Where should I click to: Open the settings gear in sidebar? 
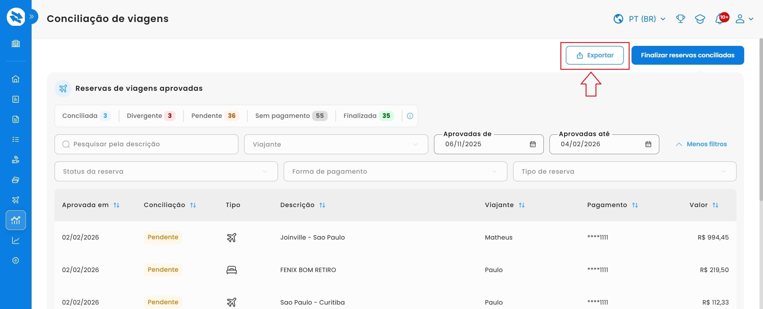tap(16, 261)
